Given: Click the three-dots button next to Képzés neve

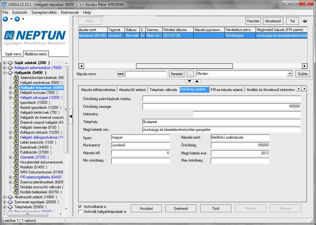Looking at the screenshot, I should [120, 74].
